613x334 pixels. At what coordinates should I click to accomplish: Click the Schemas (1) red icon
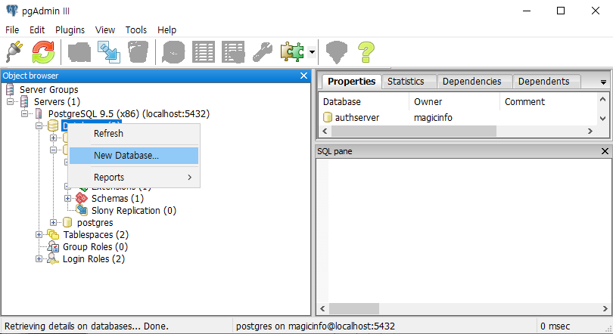(81, 198)
